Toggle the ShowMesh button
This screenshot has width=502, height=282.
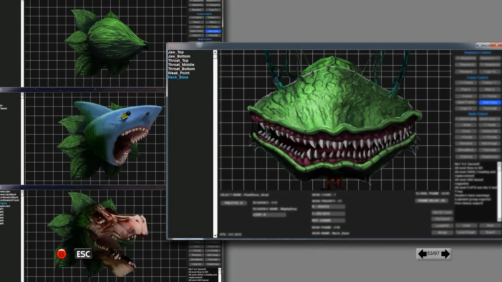click(196, 260)
